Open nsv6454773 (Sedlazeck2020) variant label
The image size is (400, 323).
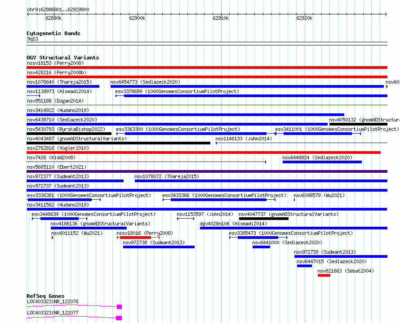pyautogui.click(x=145, y=82)
